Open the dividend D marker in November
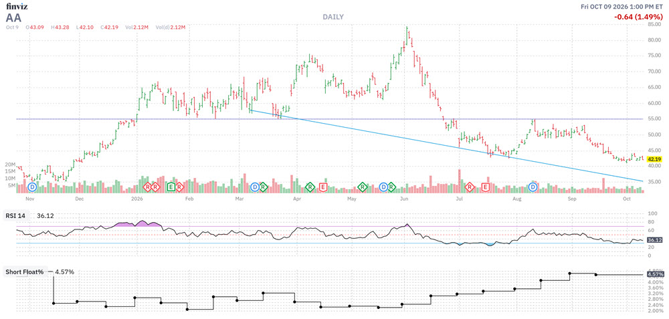Image resolution: width=669 pixels, height=319 pixels. (32, 187)
